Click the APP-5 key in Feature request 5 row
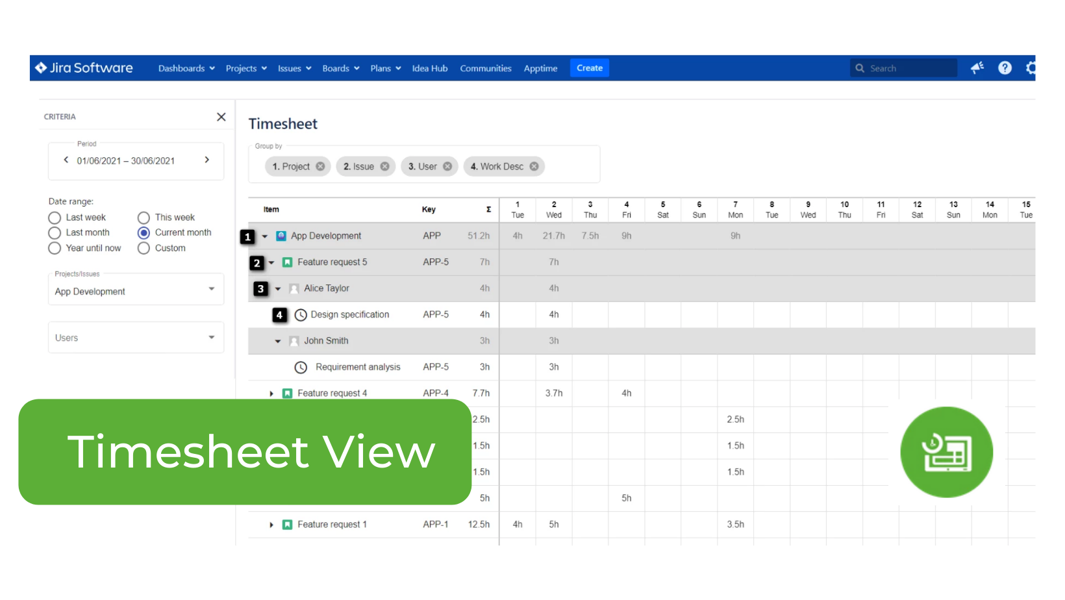 (436, 262)
